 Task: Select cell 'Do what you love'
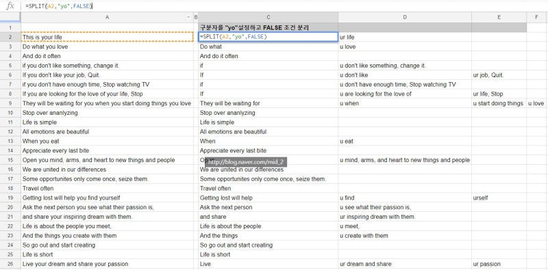(107, 46)
